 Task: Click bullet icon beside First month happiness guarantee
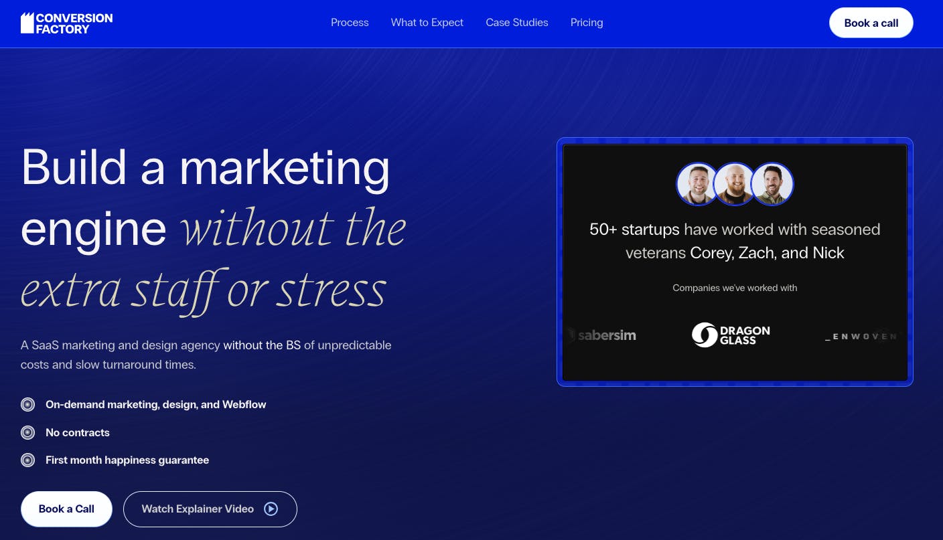coord(27,460)
